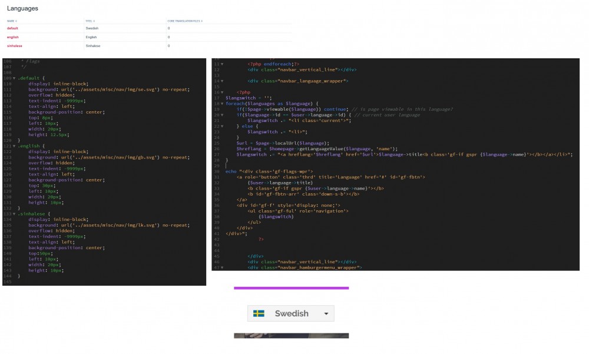Open the sinhalese language link

point(14,46)
